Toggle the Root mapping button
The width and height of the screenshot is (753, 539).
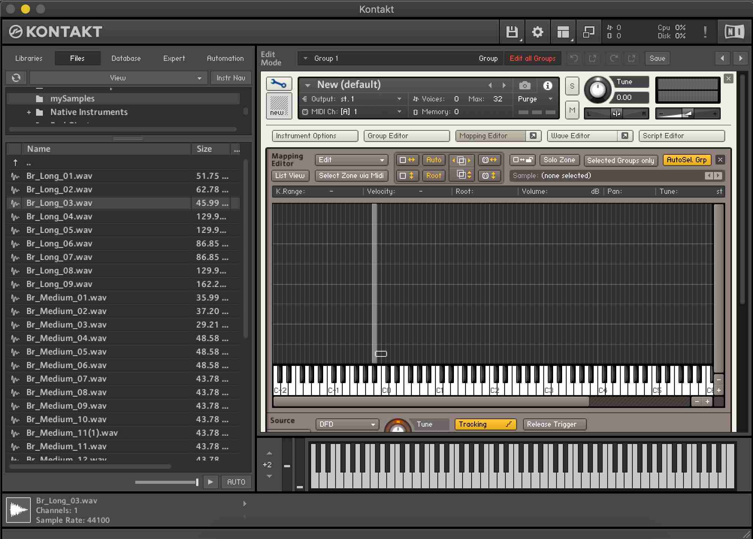434,175
